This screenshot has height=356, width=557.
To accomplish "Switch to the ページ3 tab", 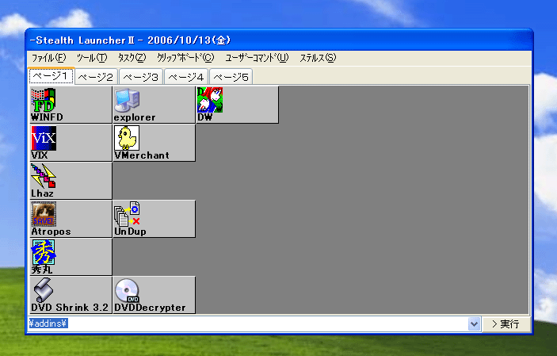I will [141, 77].
